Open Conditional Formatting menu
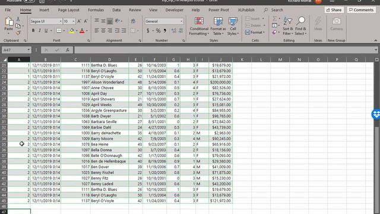Image resolution: width=380 pixels, height=214 pixels. (199, 26)
